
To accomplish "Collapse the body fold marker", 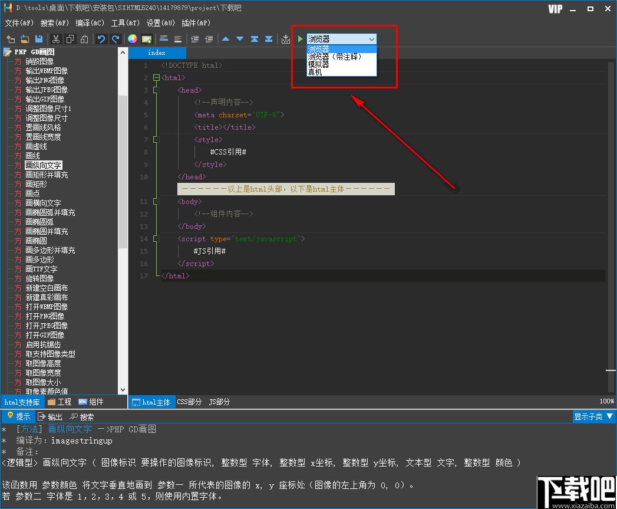I will click(156, 202).
